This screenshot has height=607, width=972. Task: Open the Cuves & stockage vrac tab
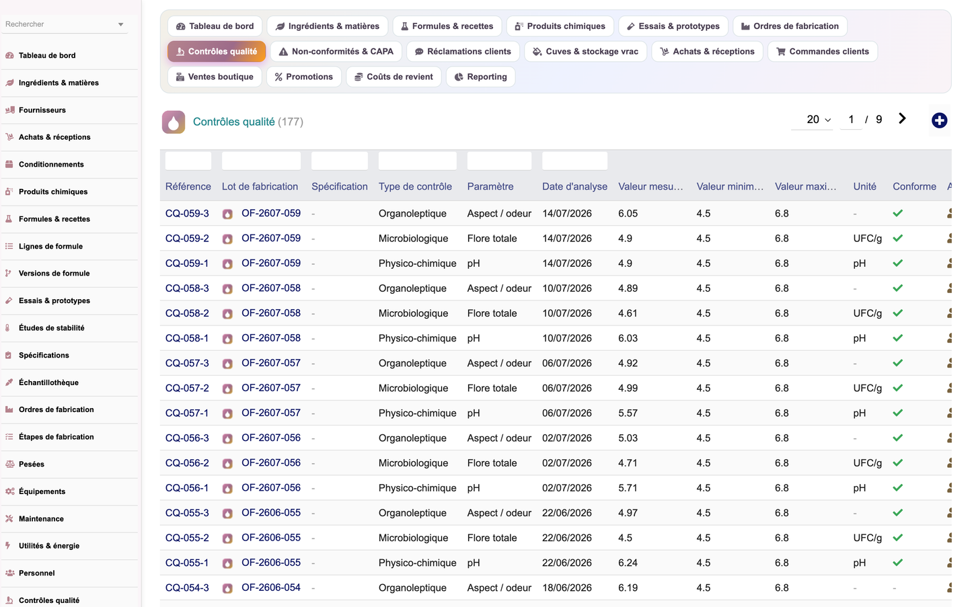(x=585, y=52)
